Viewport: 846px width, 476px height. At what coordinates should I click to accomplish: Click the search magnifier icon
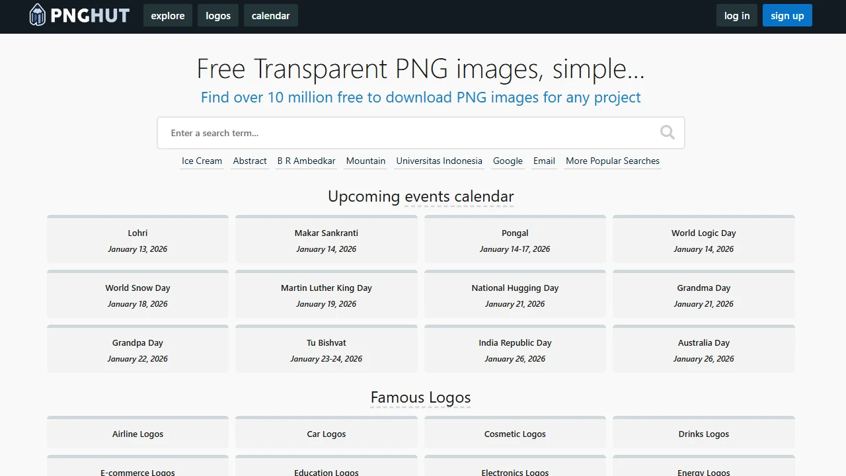click(x=667, y=133)
